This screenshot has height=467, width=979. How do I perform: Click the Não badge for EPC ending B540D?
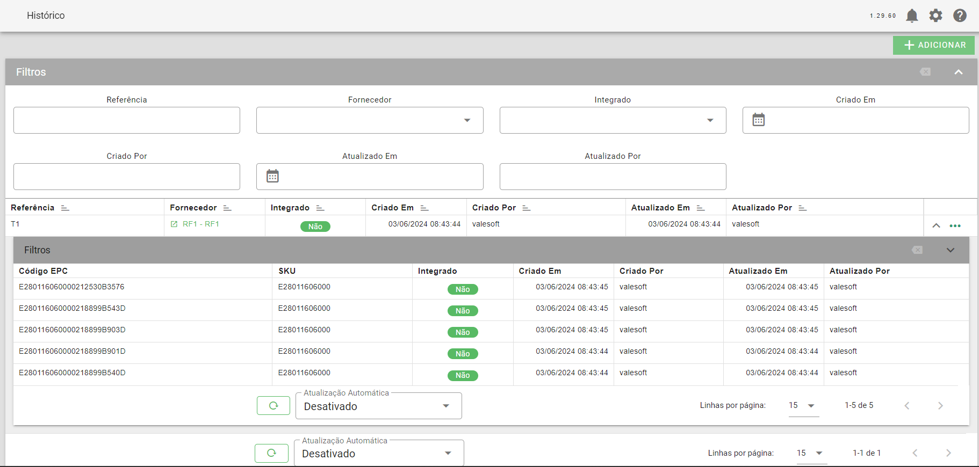(463, 375)
